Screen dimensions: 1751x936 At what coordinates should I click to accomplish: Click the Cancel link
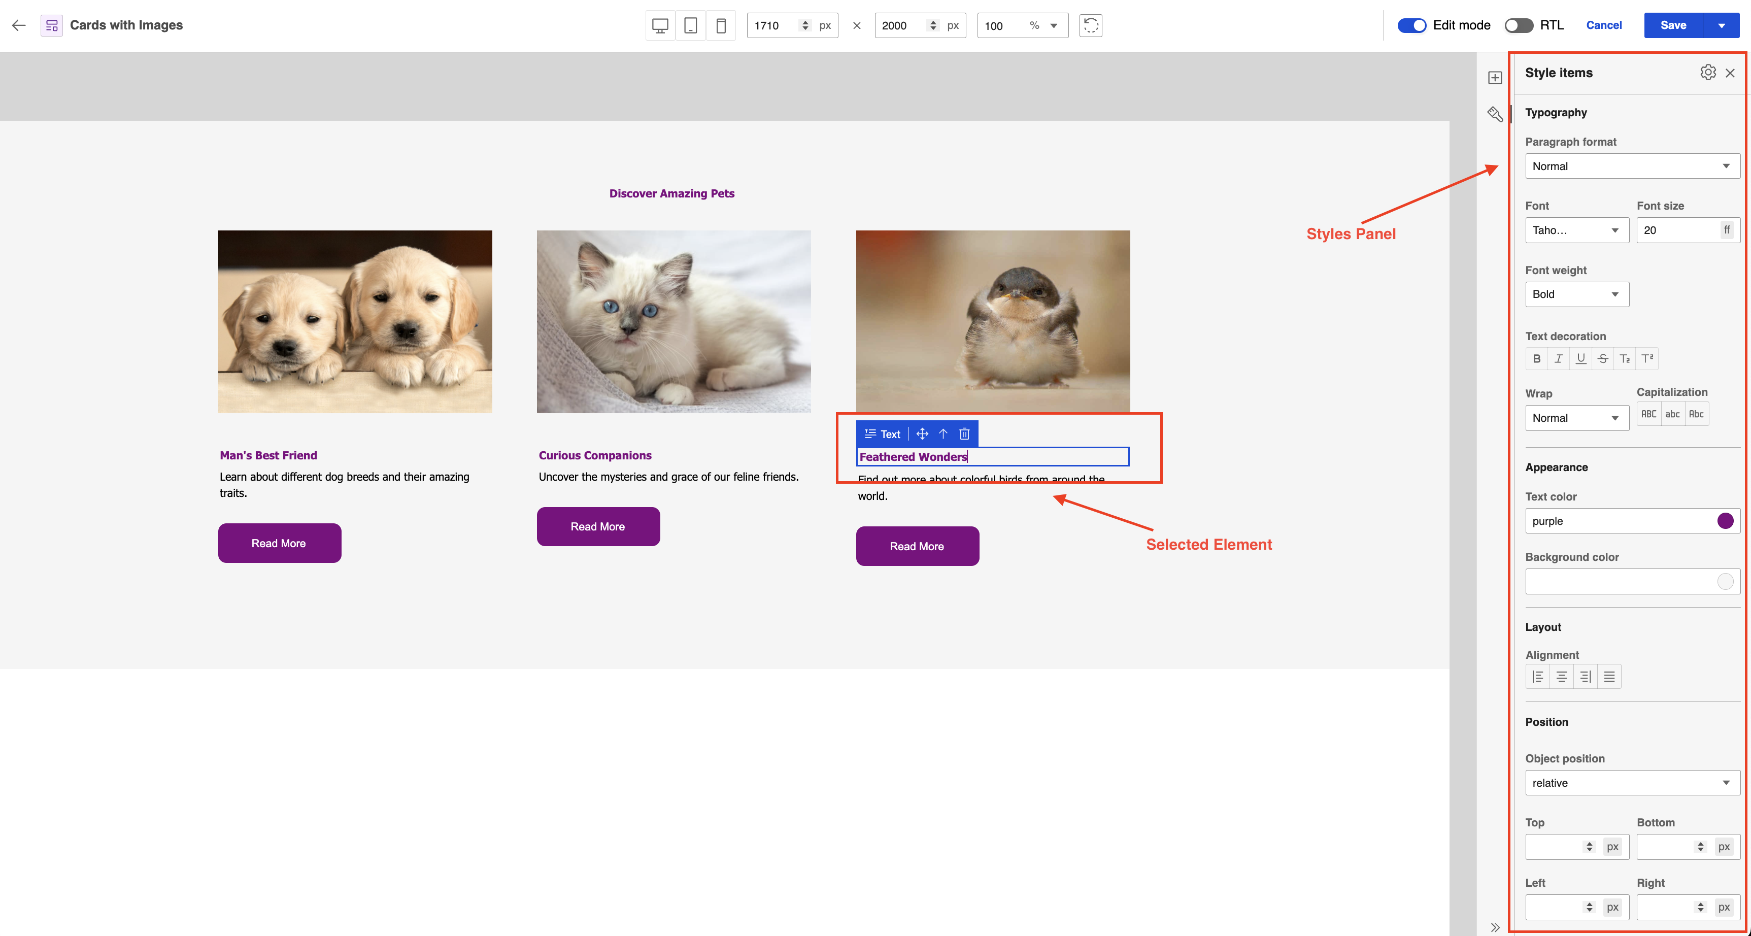tap(1603, 25)
